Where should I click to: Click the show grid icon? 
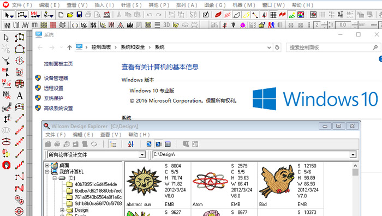point(273,15)
